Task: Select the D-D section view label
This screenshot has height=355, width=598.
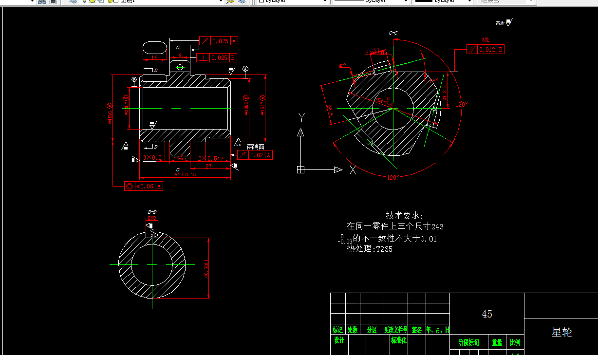Action: pyautogui.click(x=152, y=212)
